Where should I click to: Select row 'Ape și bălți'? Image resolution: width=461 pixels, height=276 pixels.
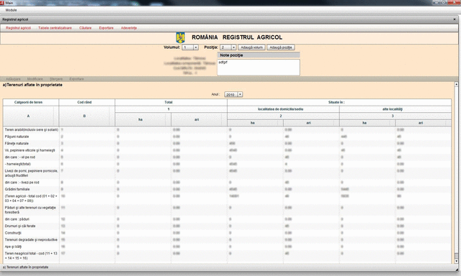pos(227,247)
